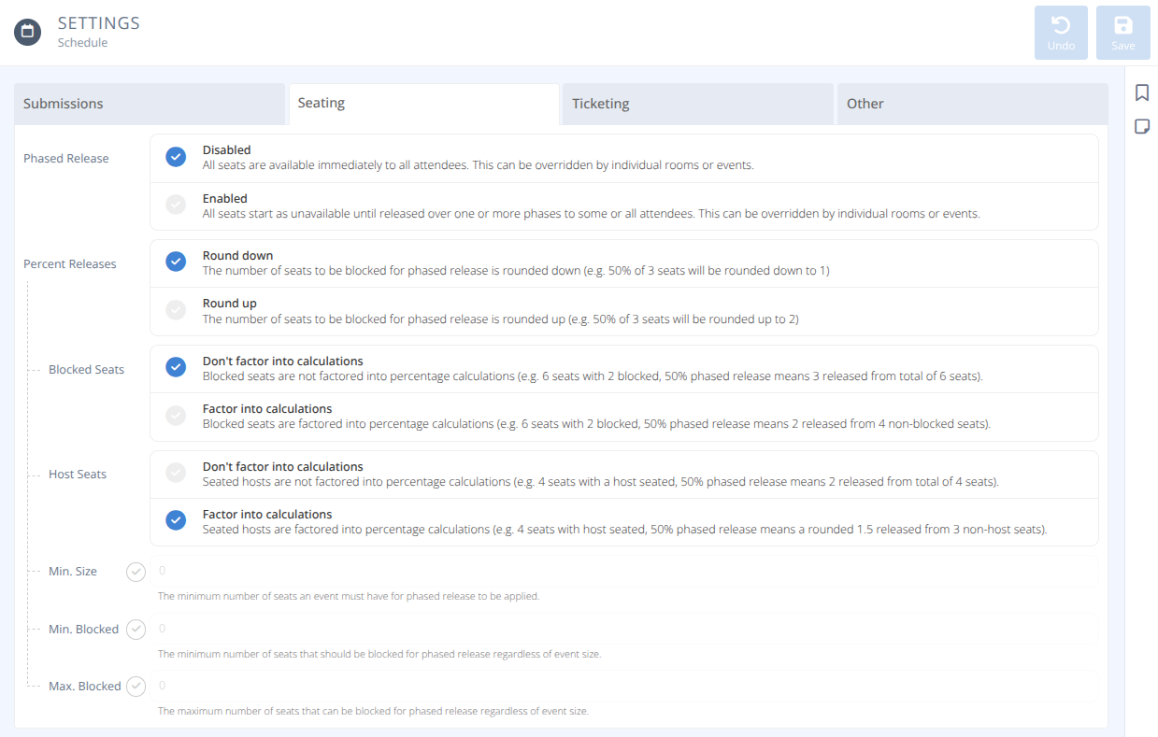1158x737 pixels.
Task: Toggle the Max. Blocked checkbox
Action: point(136,686)
